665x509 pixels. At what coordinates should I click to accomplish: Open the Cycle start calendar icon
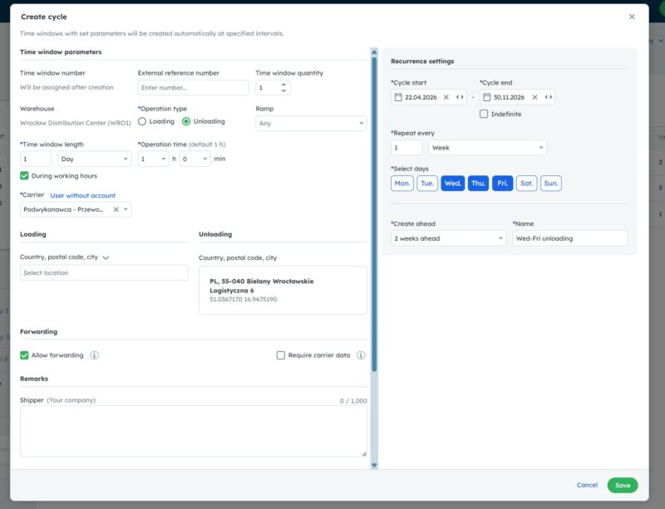point(398,97)
